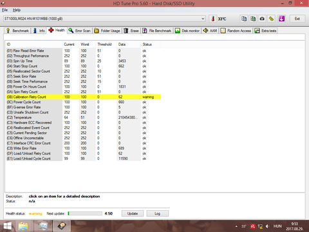Click the copy info to clipboard icon

(x=244, y=19)
